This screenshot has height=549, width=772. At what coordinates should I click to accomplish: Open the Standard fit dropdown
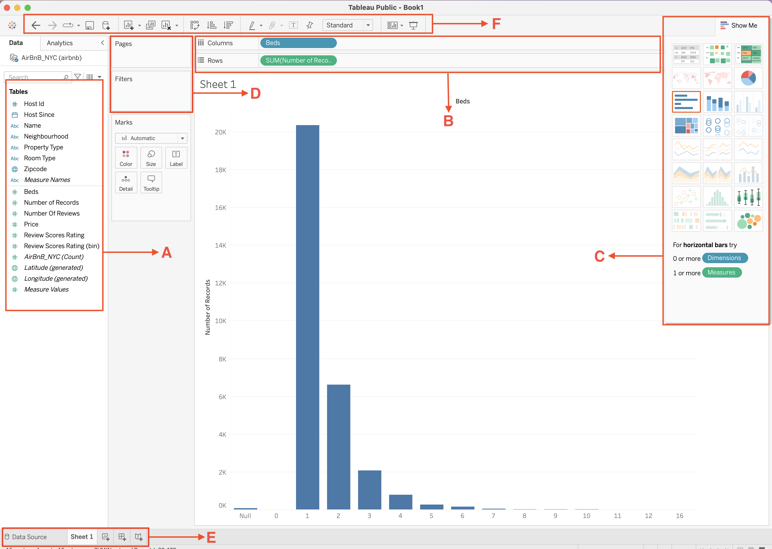coord(368,25)
